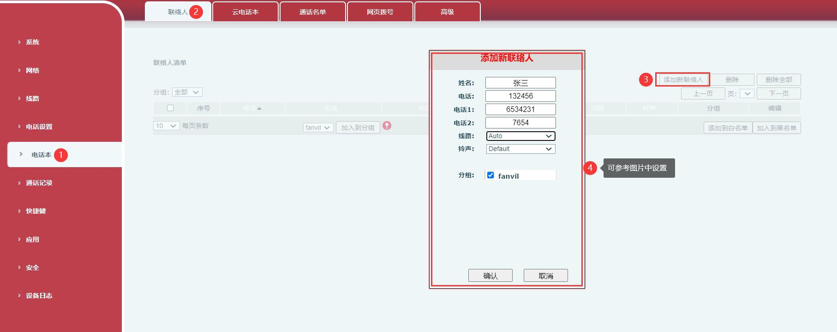Cancel the dialog with 取消
This screenshot has width=837, height=332.
point(546,275)
